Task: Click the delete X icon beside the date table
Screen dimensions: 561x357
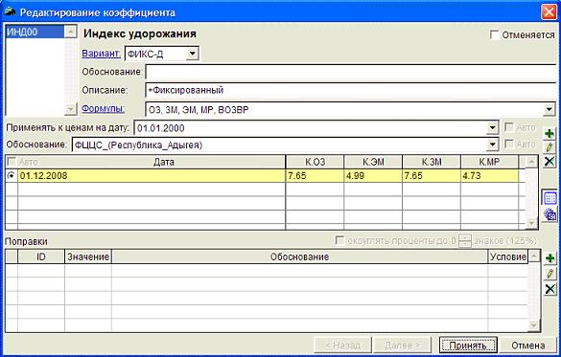Action: pyautogui.click(x=549, y=162)
